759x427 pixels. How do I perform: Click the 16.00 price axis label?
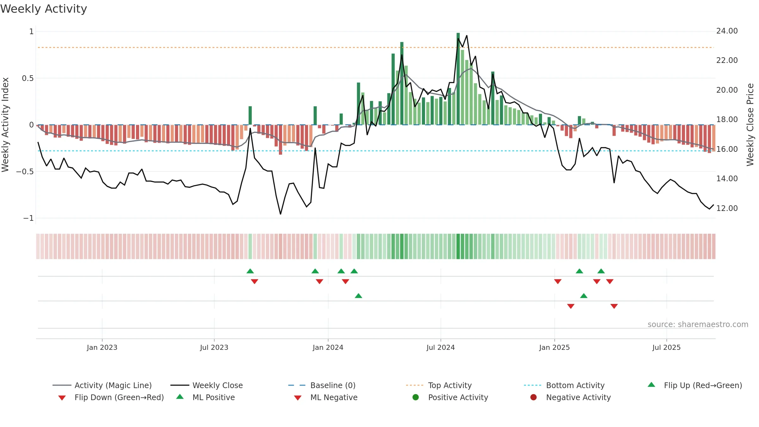point(727,149)
